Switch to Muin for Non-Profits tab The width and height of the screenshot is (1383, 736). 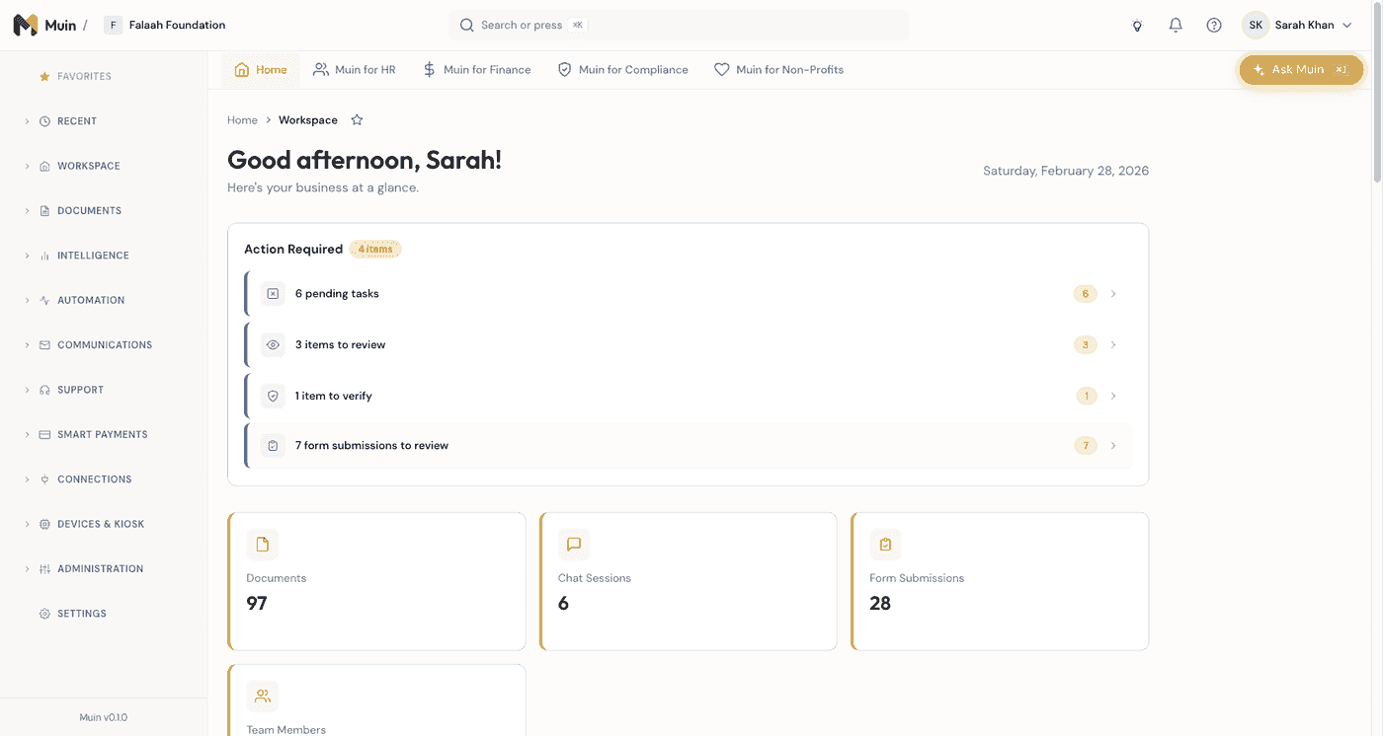(x=779, y=70)
